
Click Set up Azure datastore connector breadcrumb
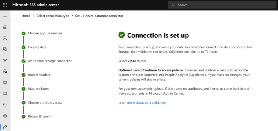(x=99, y=16)
